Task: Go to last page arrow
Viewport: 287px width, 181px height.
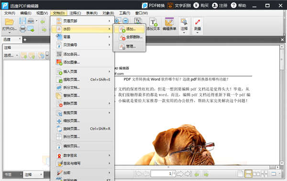Action: click(x=188, y=173)
